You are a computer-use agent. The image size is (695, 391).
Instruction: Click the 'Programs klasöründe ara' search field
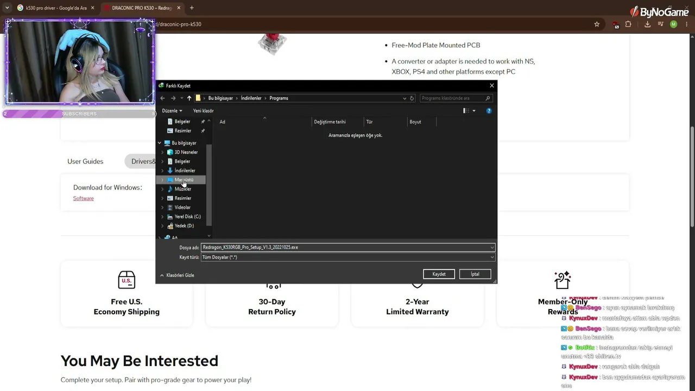456,98
